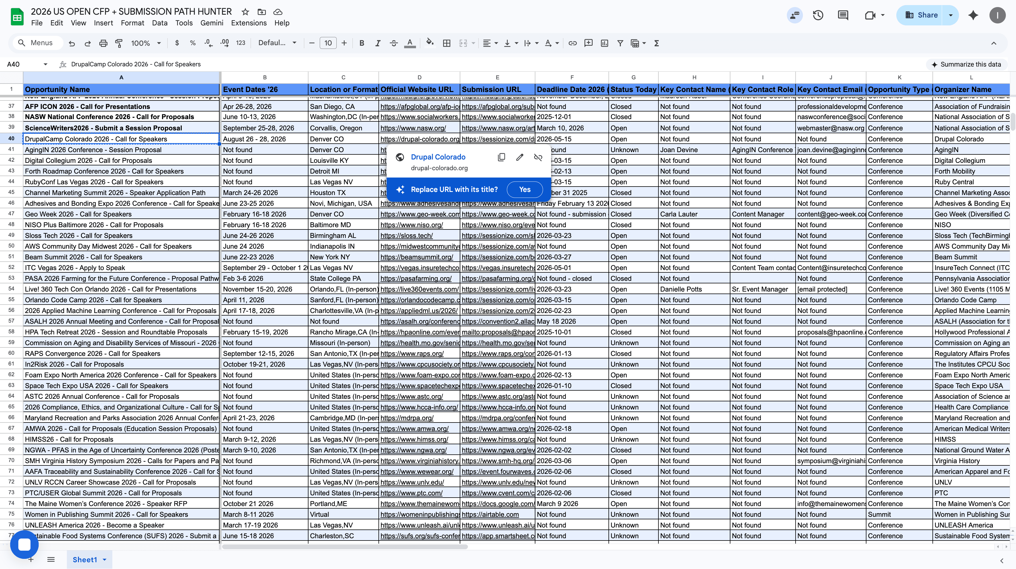Click the Redo icon in toolbar
The image size is (1016, 569).
pyautogui.click(x=87, y=43)
